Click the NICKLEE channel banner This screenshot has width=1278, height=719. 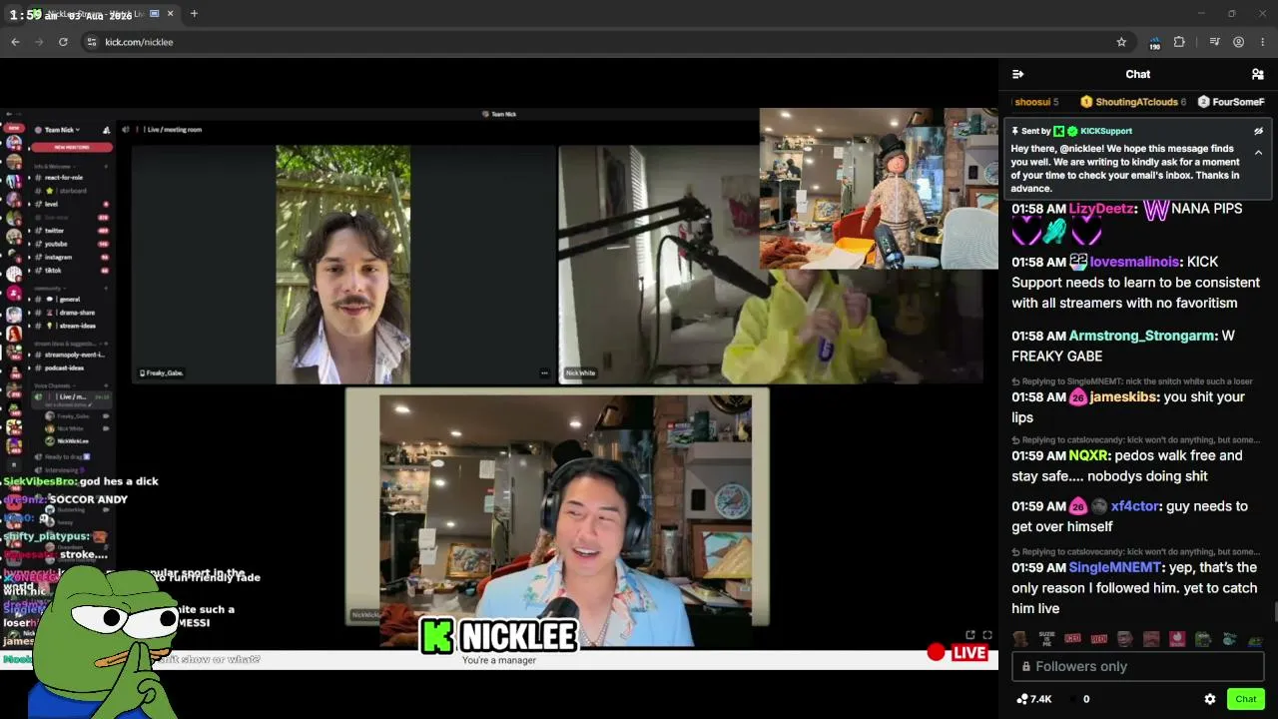coord(498,636)
